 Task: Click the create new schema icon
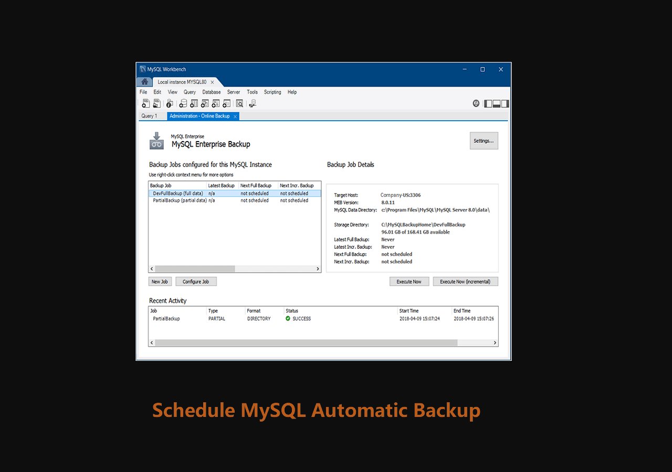click(183, 103)
